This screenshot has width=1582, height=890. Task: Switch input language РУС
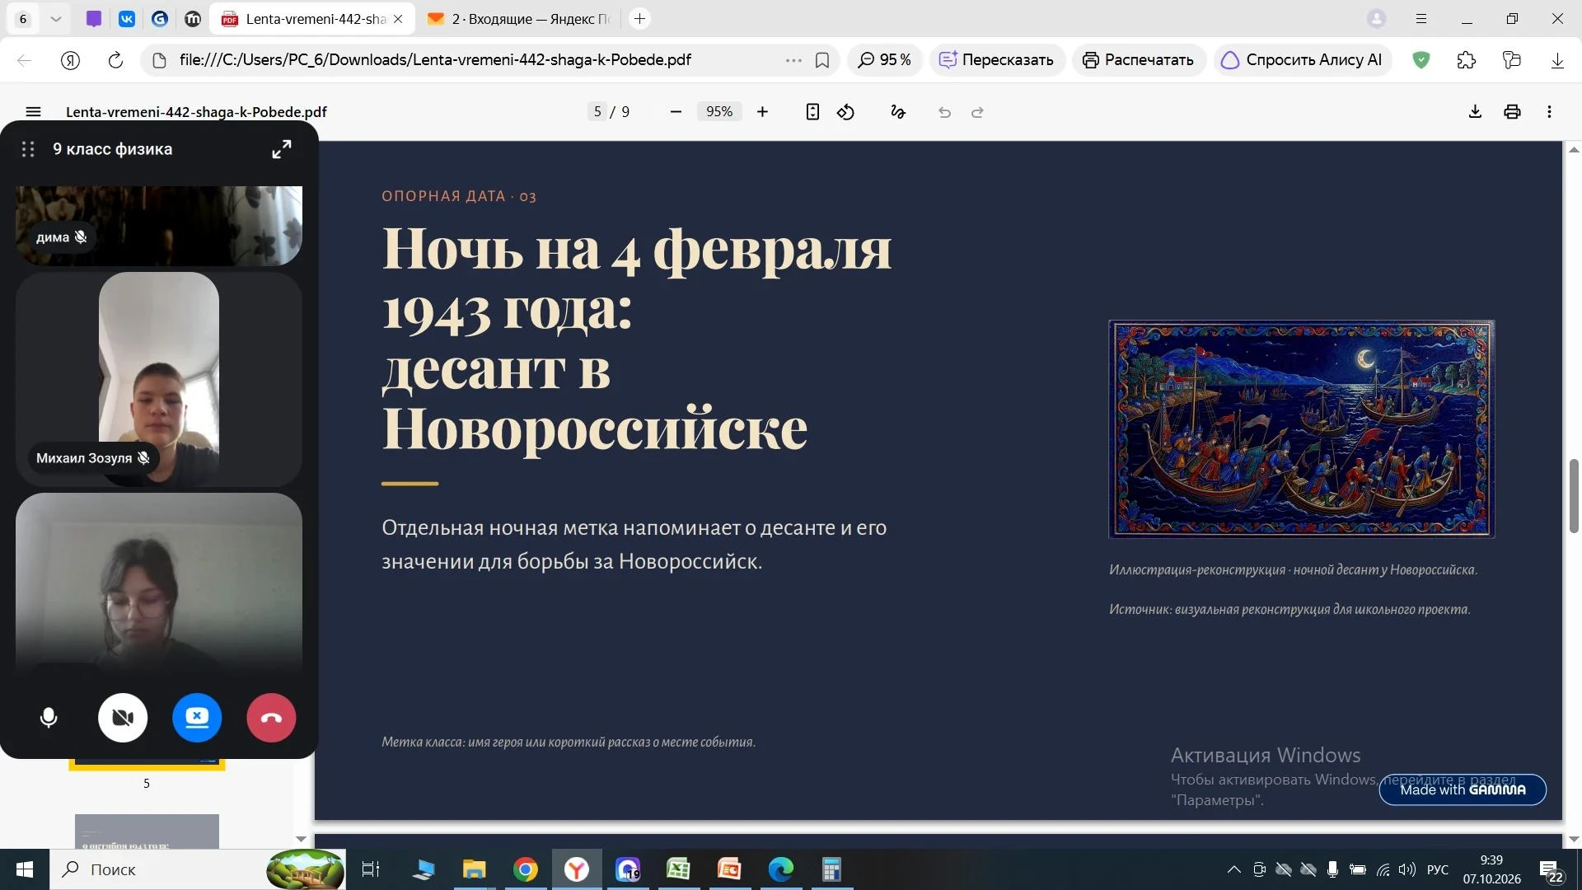1438,869
